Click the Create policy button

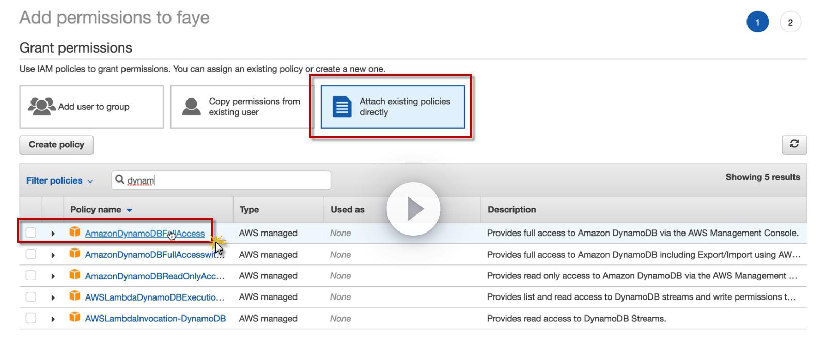[x=56, y=145]
